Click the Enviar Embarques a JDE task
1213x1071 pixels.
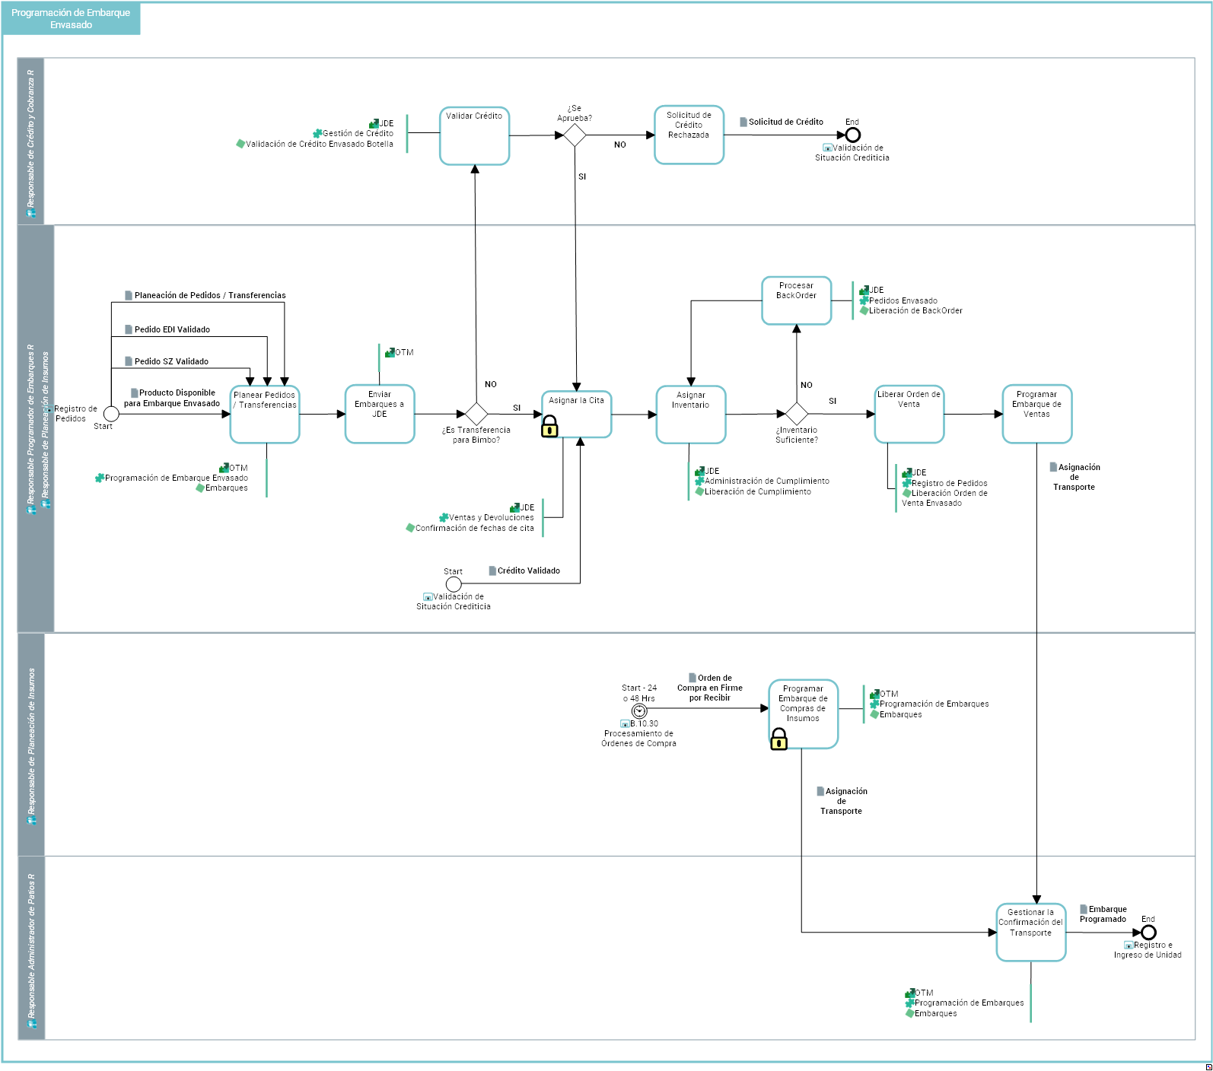380,414
